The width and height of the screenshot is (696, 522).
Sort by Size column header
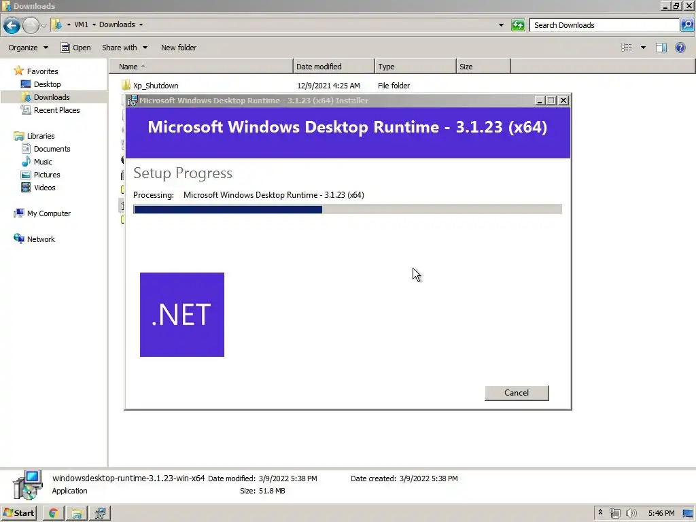pos(483,67)
